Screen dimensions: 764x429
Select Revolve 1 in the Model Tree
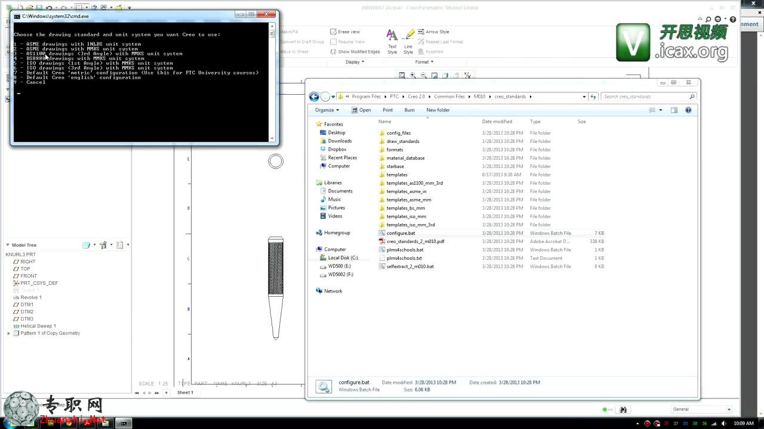[x=31, y=297]
